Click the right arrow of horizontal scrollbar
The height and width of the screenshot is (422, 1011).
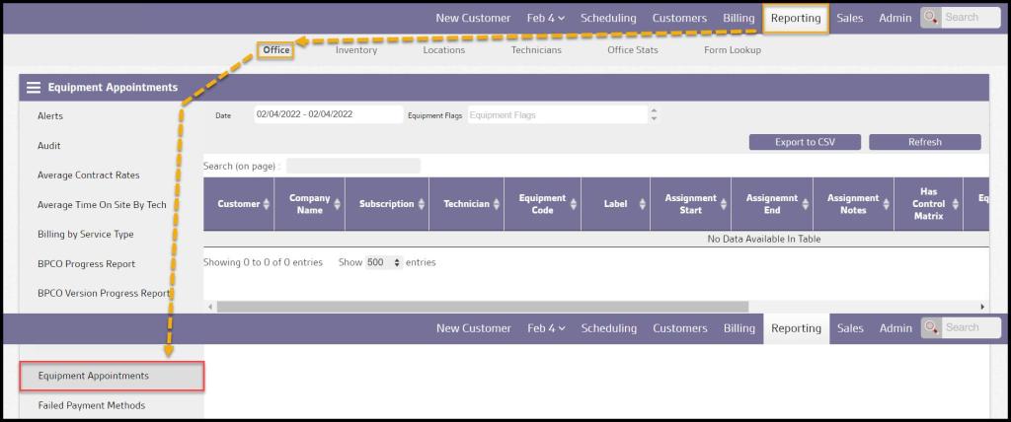981,307
